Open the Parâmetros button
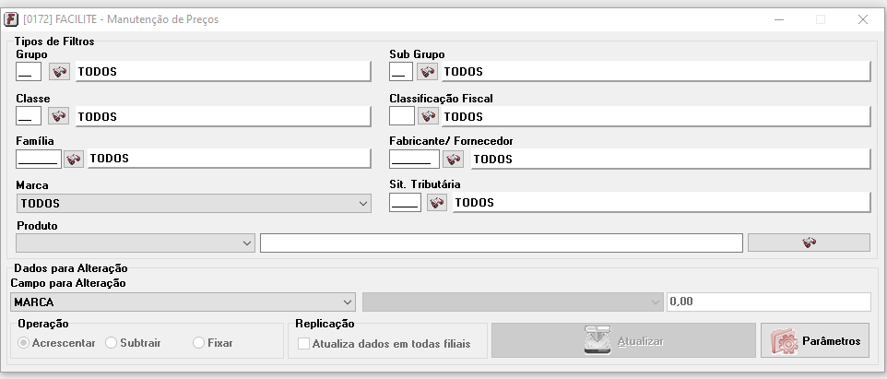Image resolution: width=887 pixels, height=379 pixels. [815, 341]
